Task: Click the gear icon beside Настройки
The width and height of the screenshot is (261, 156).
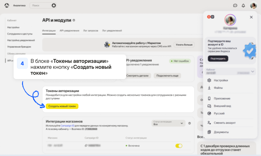Action: (x=209, y=80)
